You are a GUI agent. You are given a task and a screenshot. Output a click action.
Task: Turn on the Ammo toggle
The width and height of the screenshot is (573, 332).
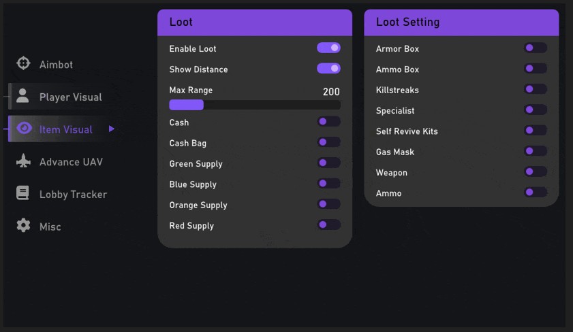click(536, 193)
